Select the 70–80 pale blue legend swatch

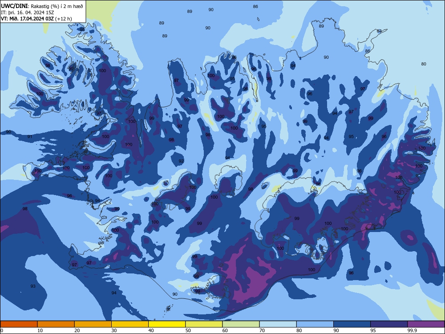click(278, 324)
